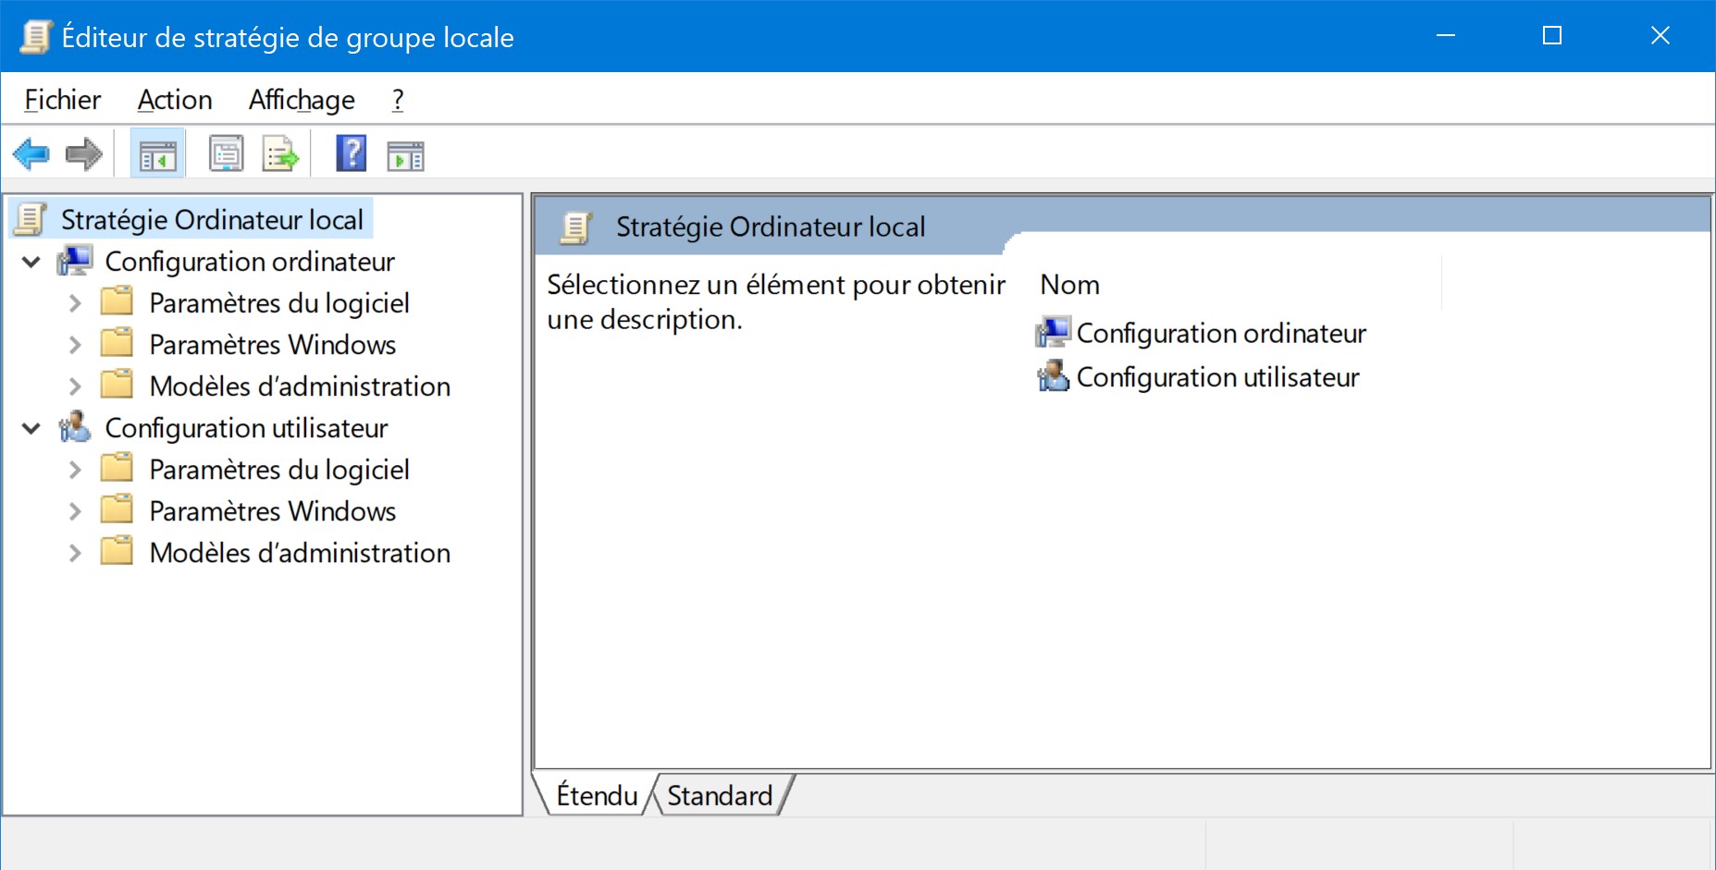Screen dimensions: 1716x870
Task: Click the computer icon of Configuration ordinateur in the tree
Action: (x=75, y=261)
